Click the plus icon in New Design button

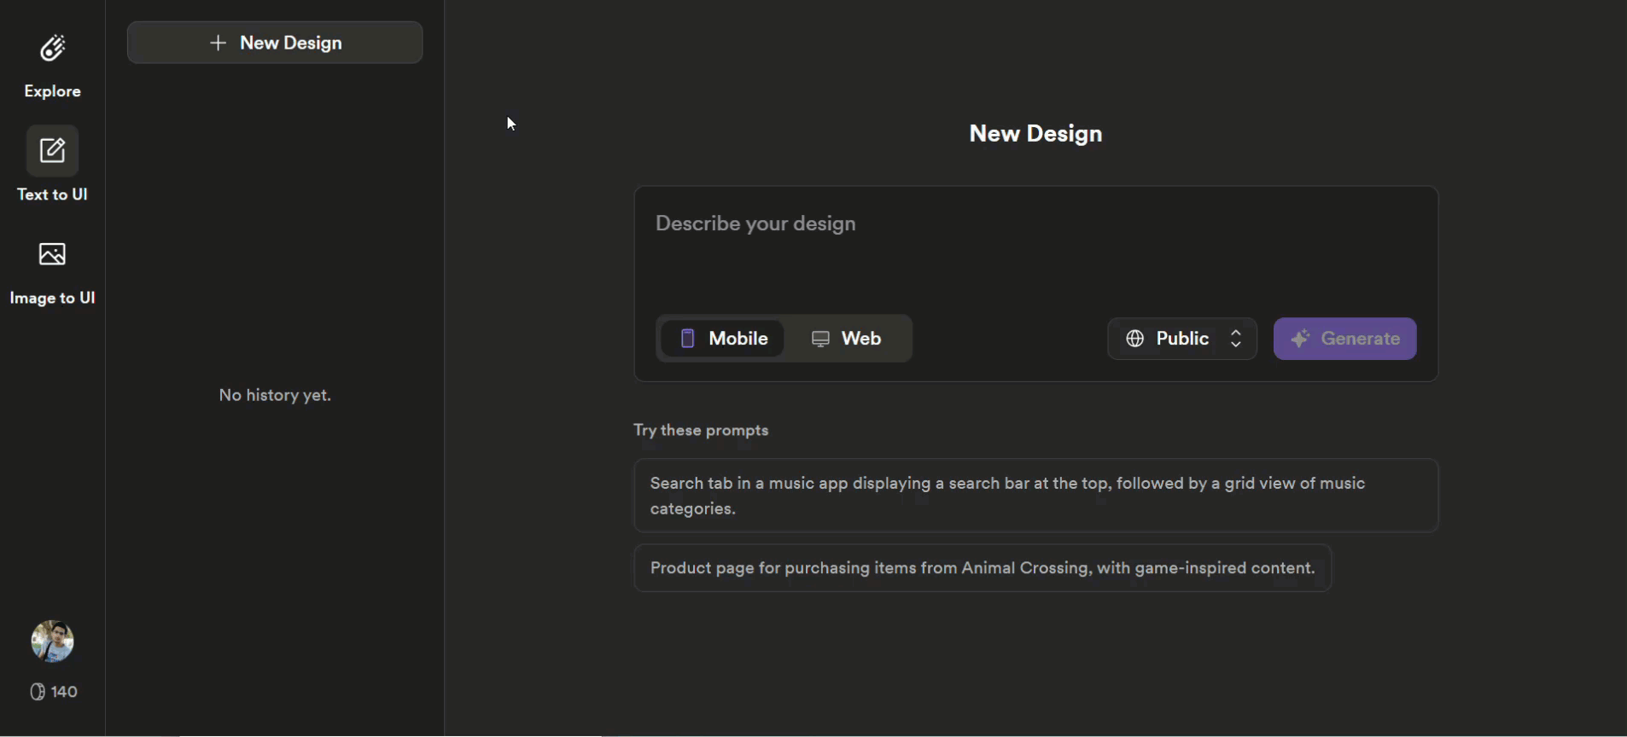point(219,43)
